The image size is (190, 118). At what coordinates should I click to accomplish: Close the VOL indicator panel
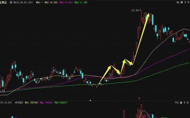[x=188, y=102]
